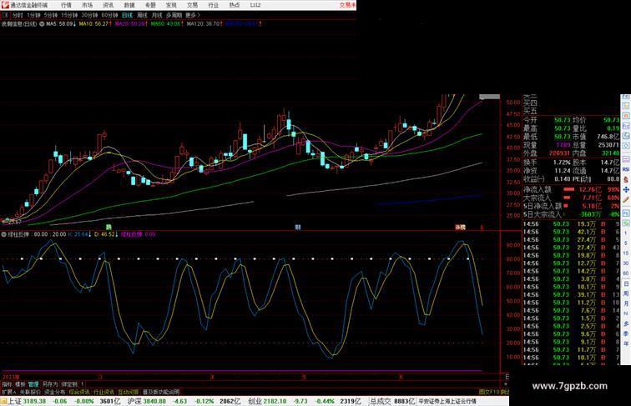Open the 资金分布 tab
Image resolution: width=631 pixels, height=406 pixels.
pyautogui.click(x=55, y=392)
